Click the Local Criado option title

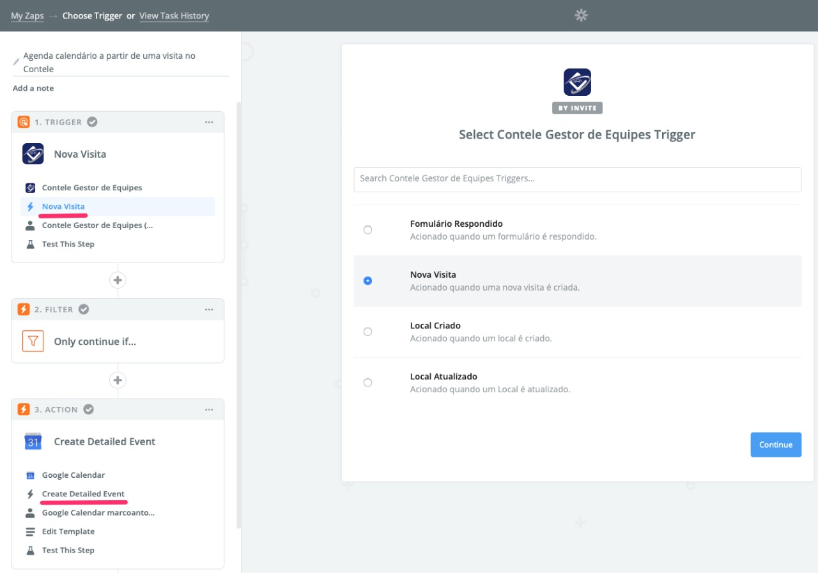click(435, 326)
